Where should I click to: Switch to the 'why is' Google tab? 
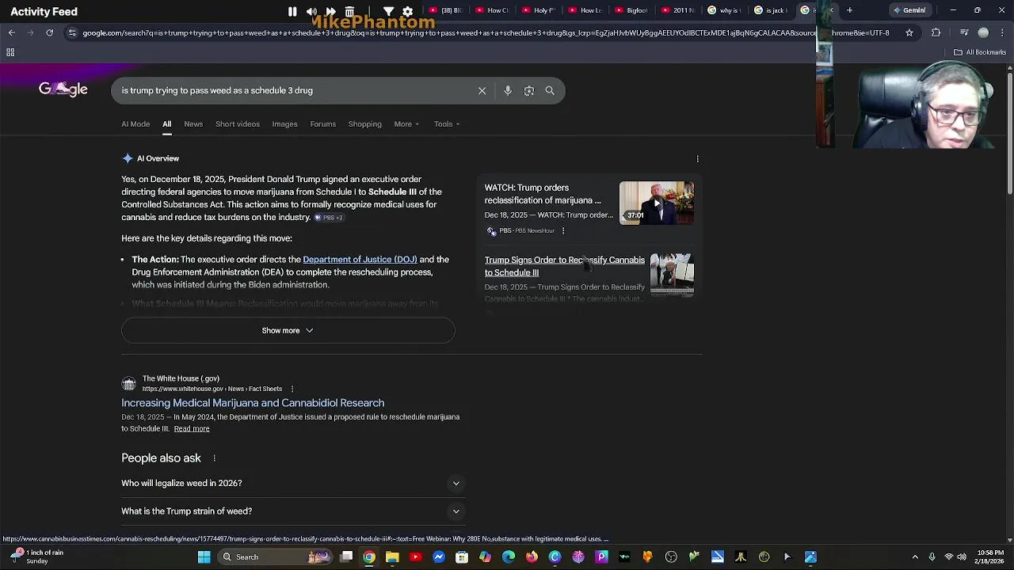[x=724, y=10]
